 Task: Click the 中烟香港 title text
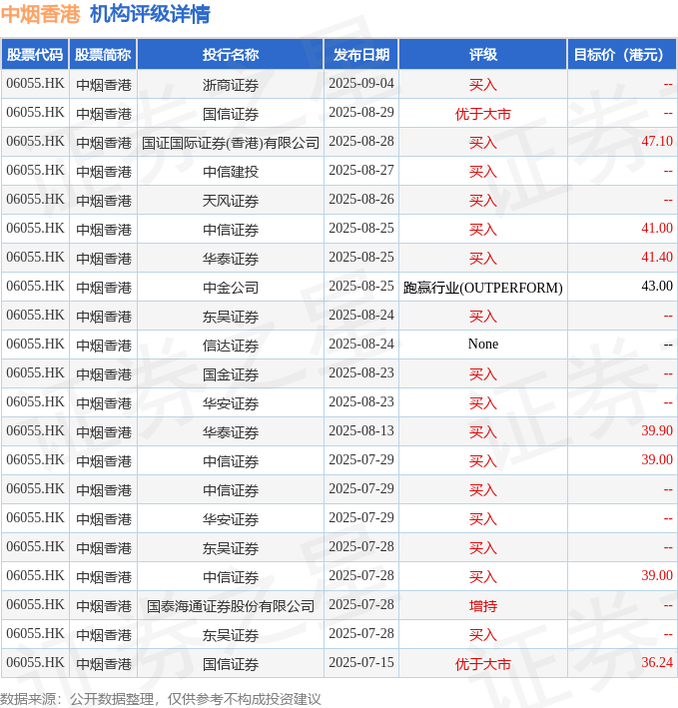40,14
